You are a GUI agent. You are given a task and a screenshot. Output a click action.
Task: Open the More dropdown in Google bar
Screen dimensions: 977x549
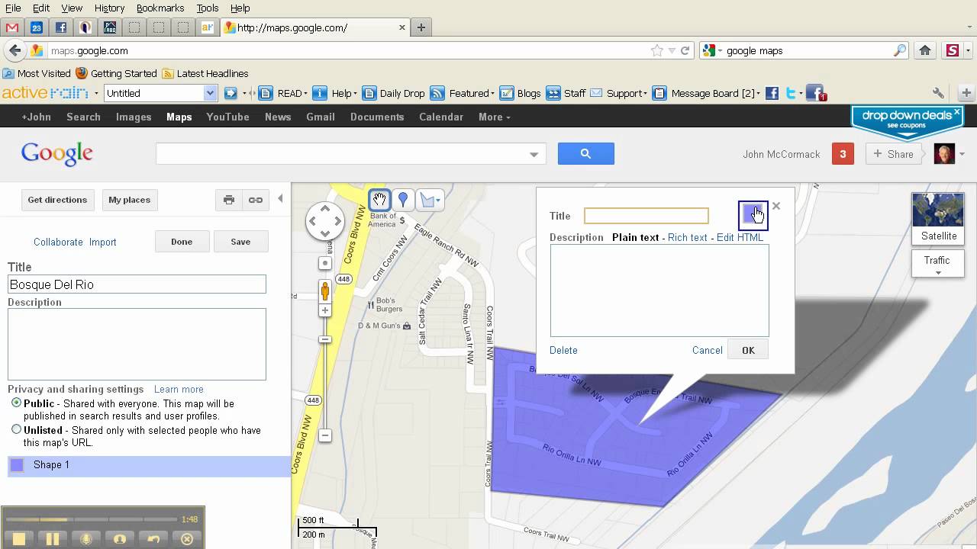click(494, 117)
